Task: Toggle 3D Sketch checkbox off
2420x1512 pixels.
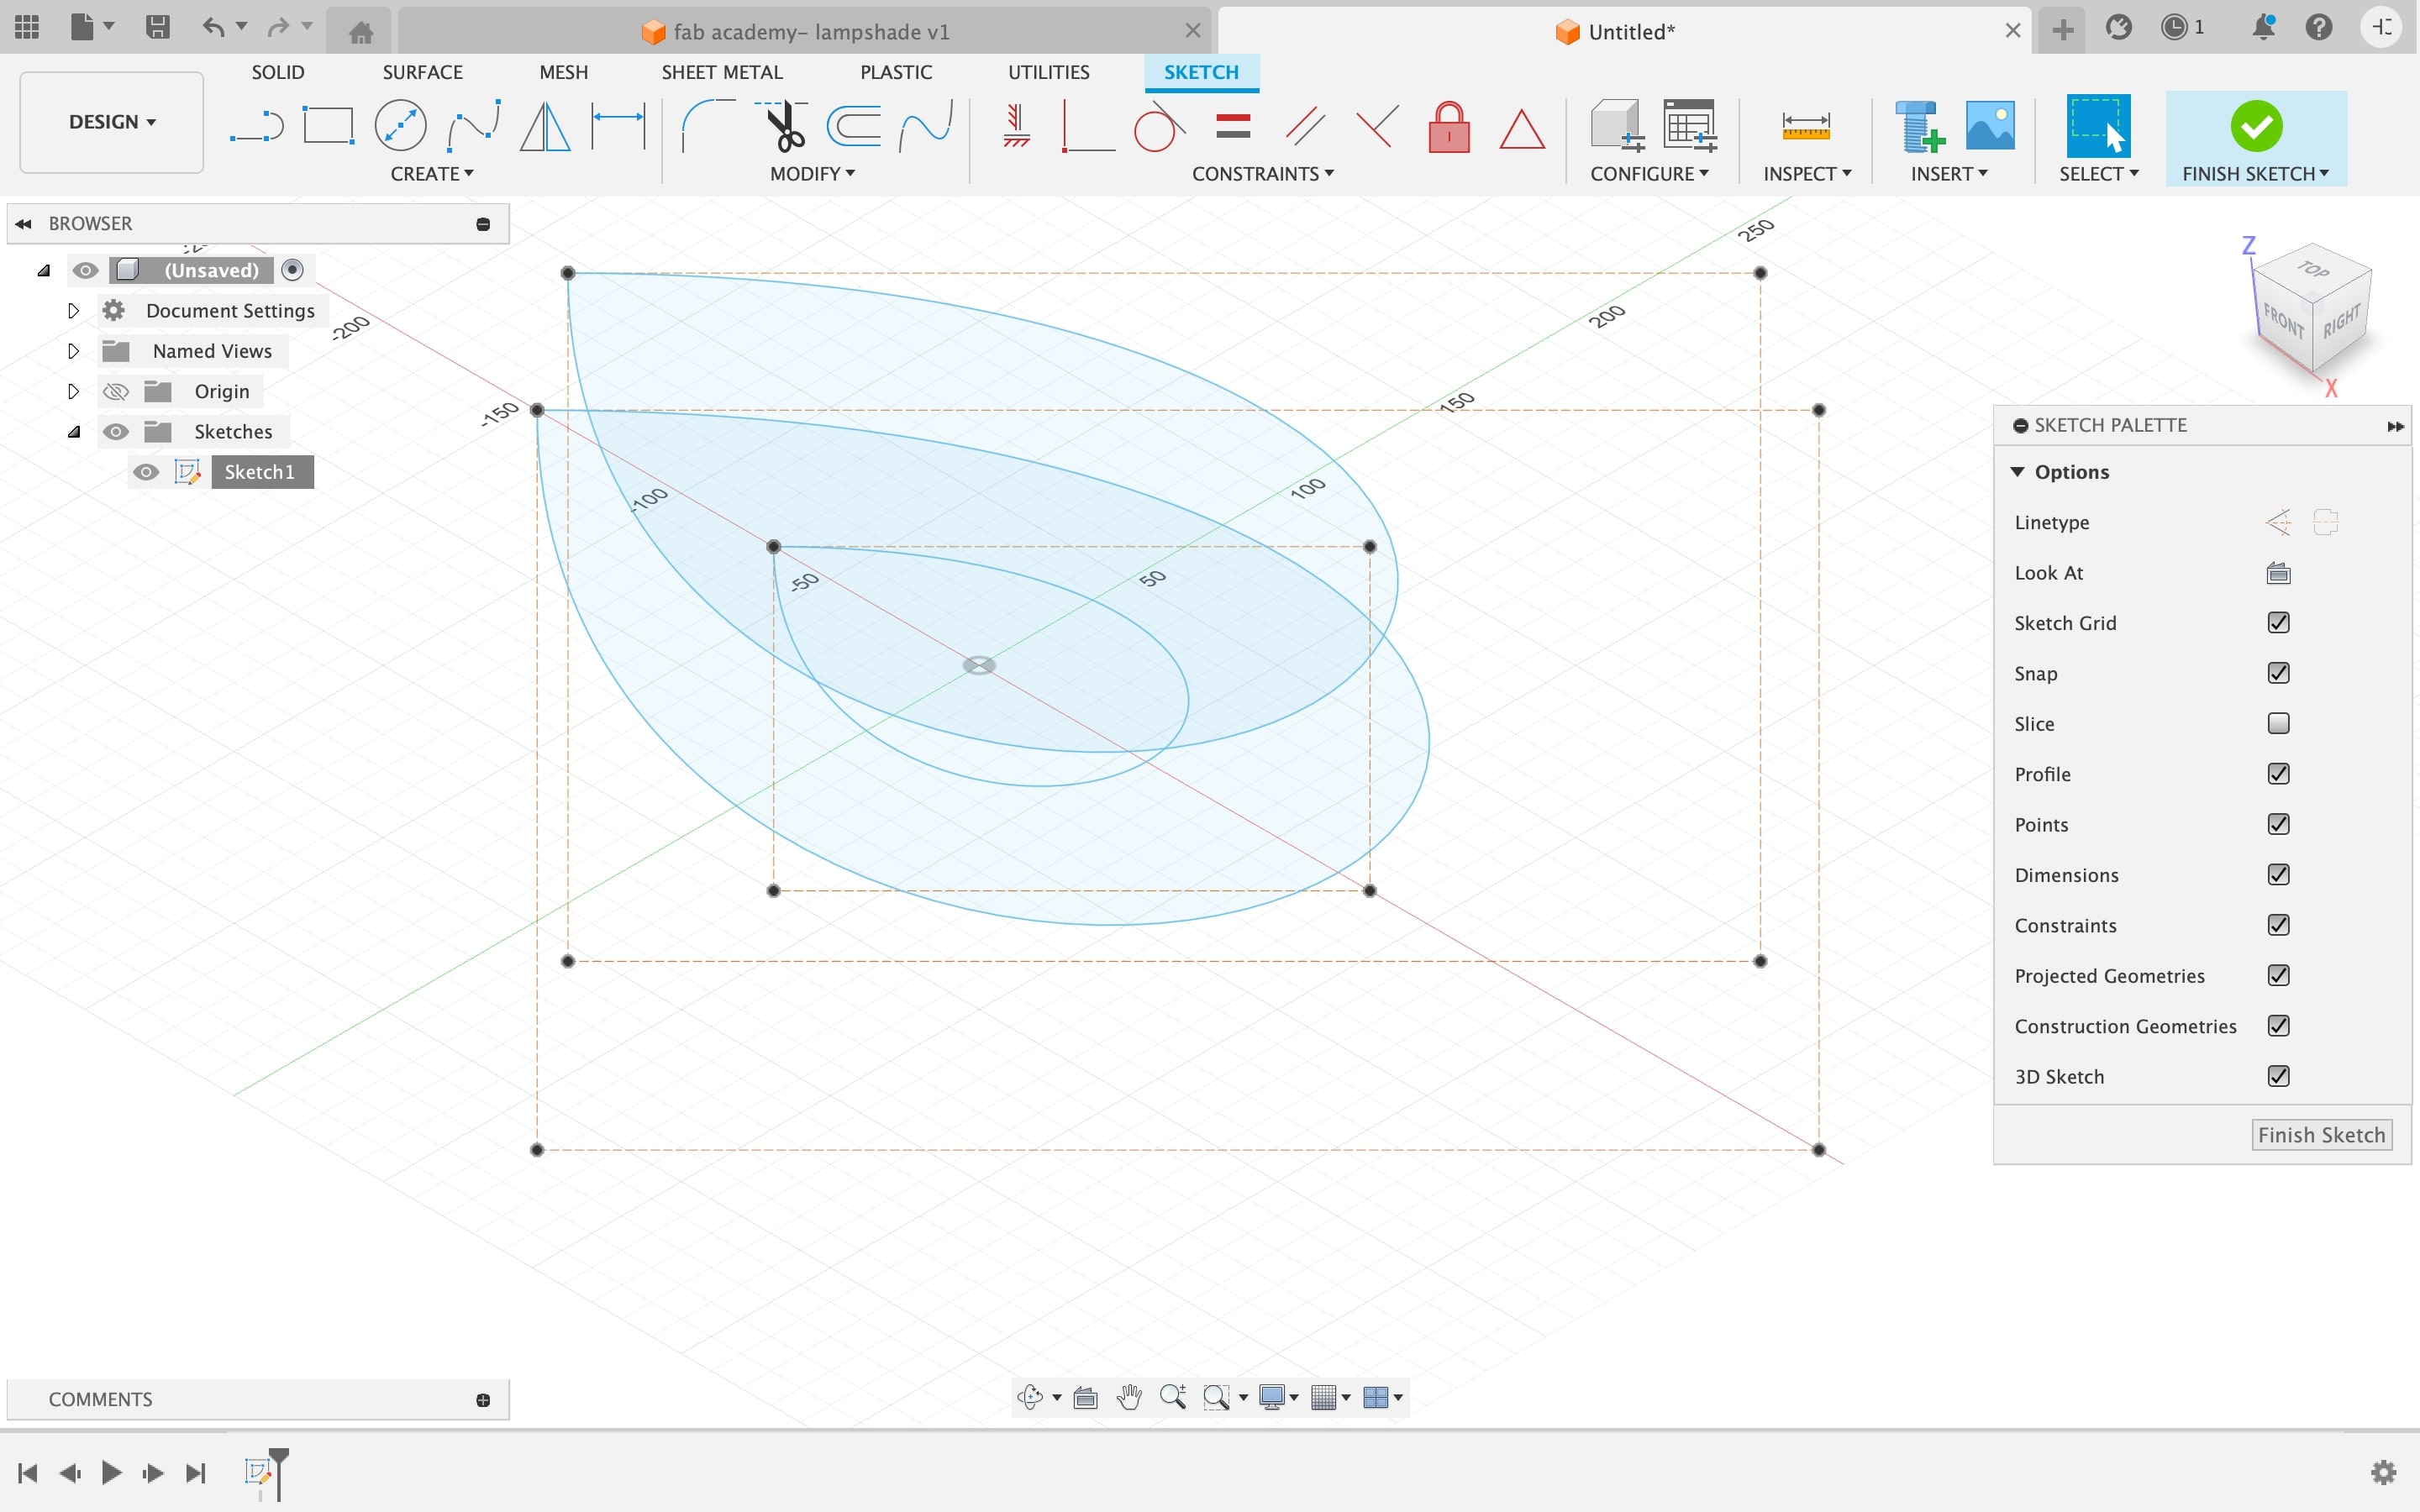Action: point(2277,1074)
